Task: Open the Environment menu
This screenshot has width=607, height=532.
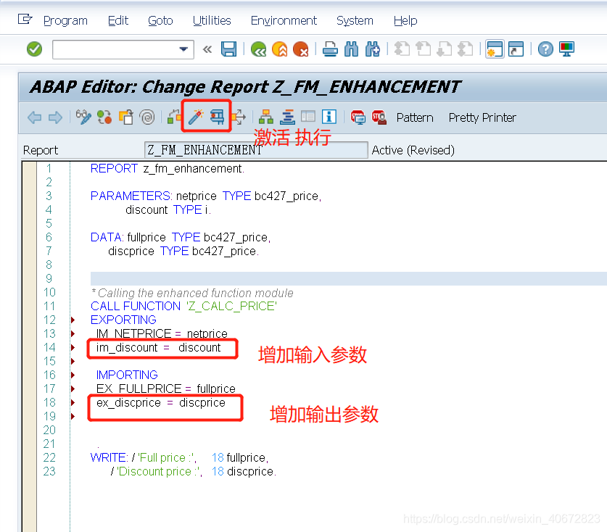Action: click(284, 20)
